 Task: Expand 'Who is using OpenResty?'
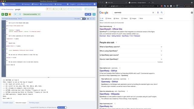(131, 51)
